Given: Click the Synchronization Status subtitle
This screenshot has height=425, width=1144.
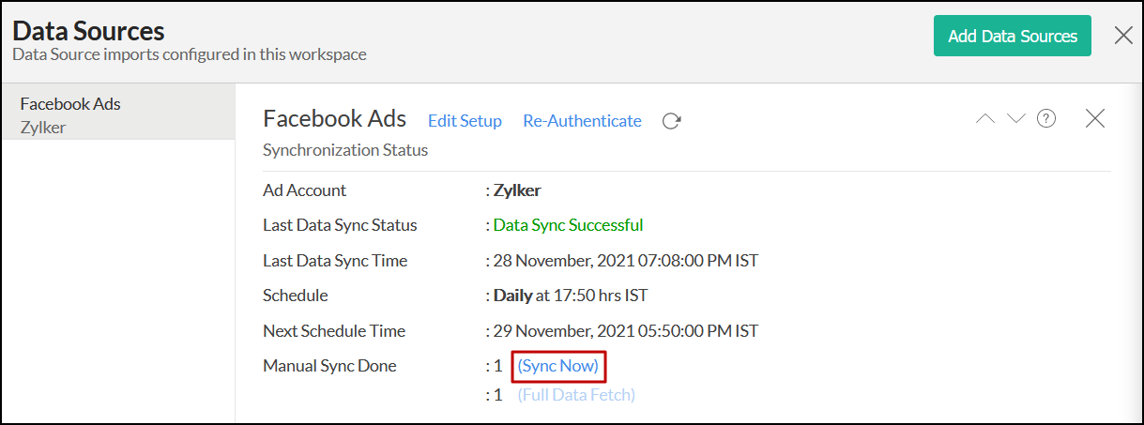Looking at the screenshot, I should pyautogui.click(x=345, y=150).
